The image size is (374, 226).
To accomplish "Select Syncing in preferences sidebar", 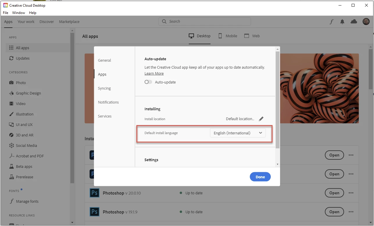I will [x=104, y=88].
